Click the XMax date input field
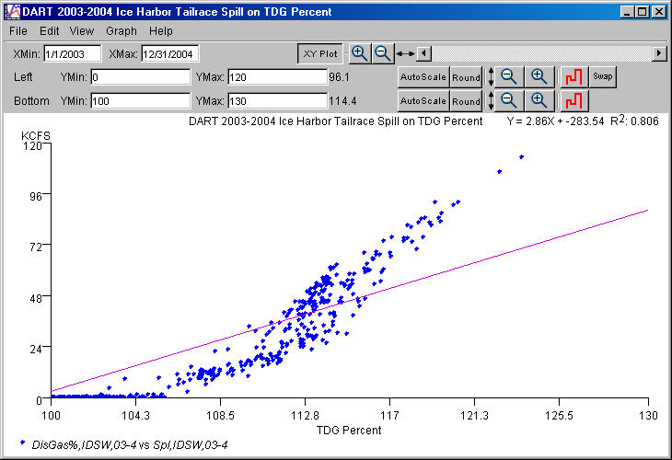Screen dimensions: 672x460 170,54
